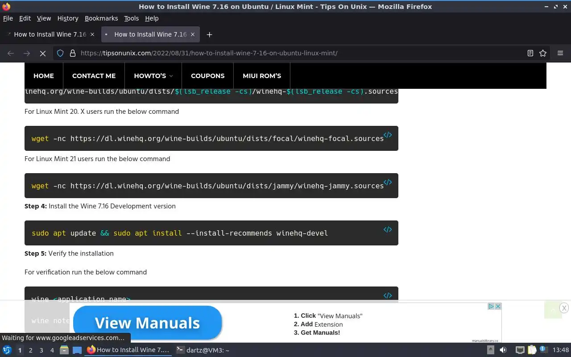Switch to workspace 3
The width and height of the screenshot is (571, 357).
[x=41, y=350]
